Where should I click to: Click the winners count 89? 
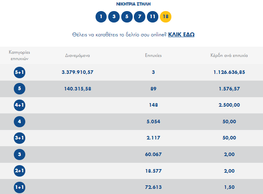[153, 89]
